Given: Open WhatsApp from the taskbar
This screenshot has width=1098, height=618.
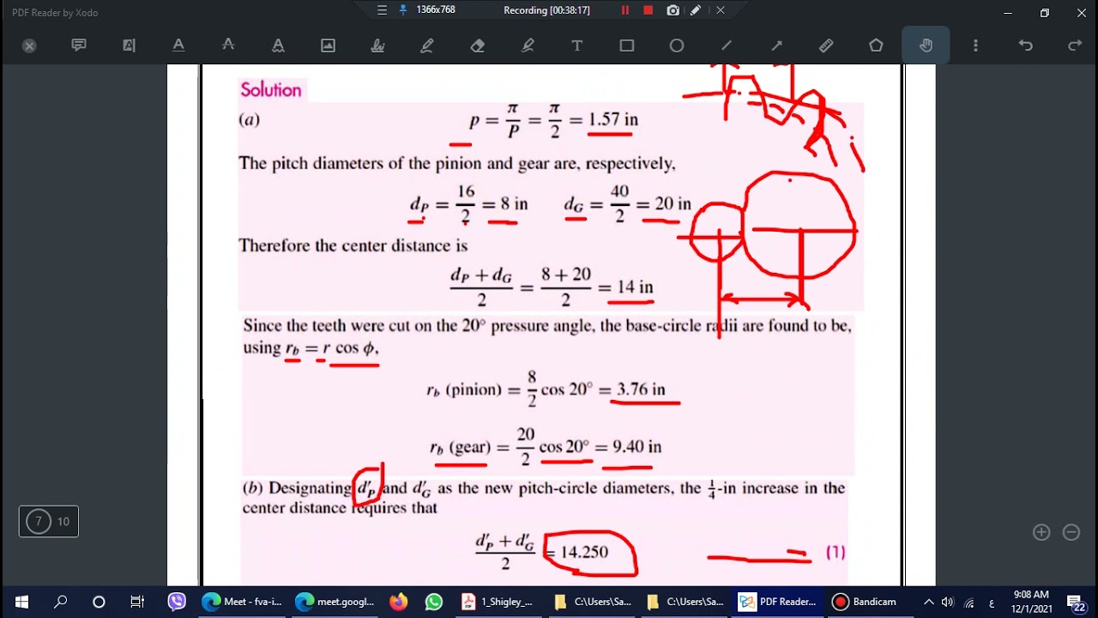Looking at the screenshot, I should [x=434, y=602].
